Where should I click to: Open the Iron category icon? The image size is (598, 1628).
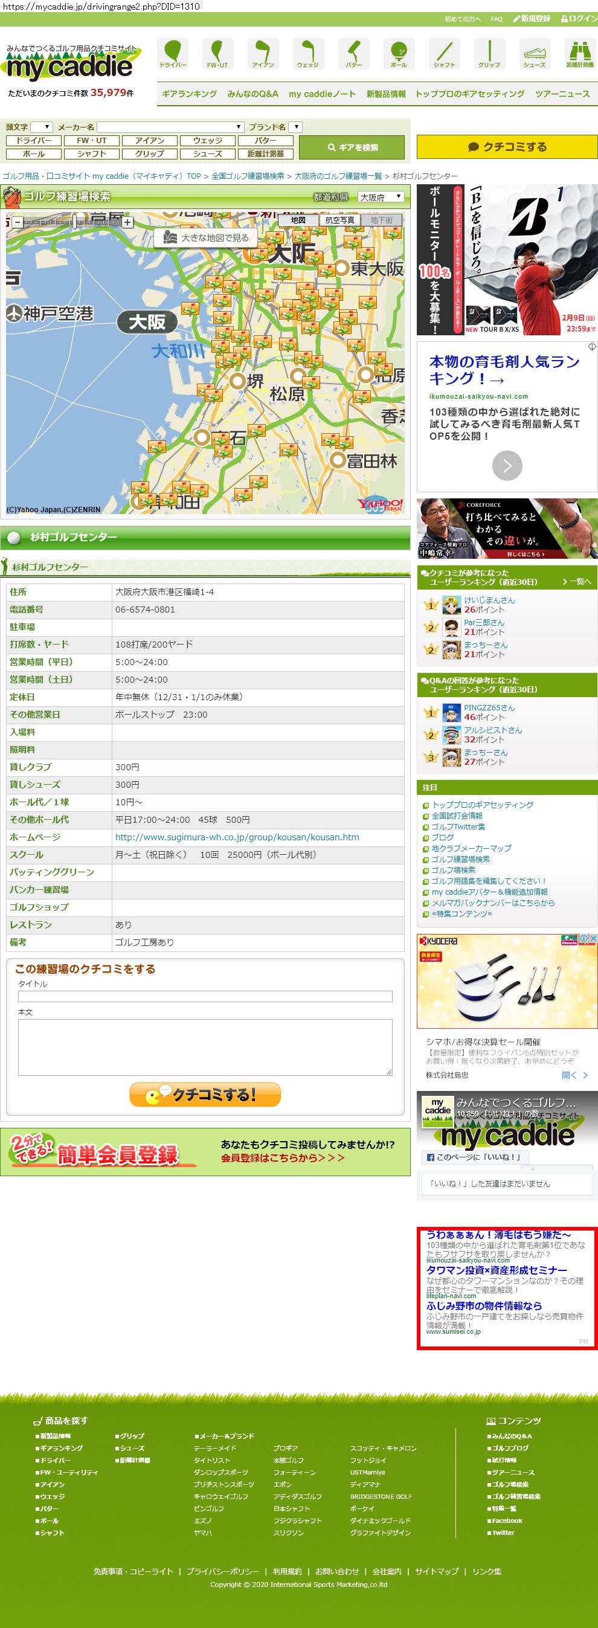263,53
